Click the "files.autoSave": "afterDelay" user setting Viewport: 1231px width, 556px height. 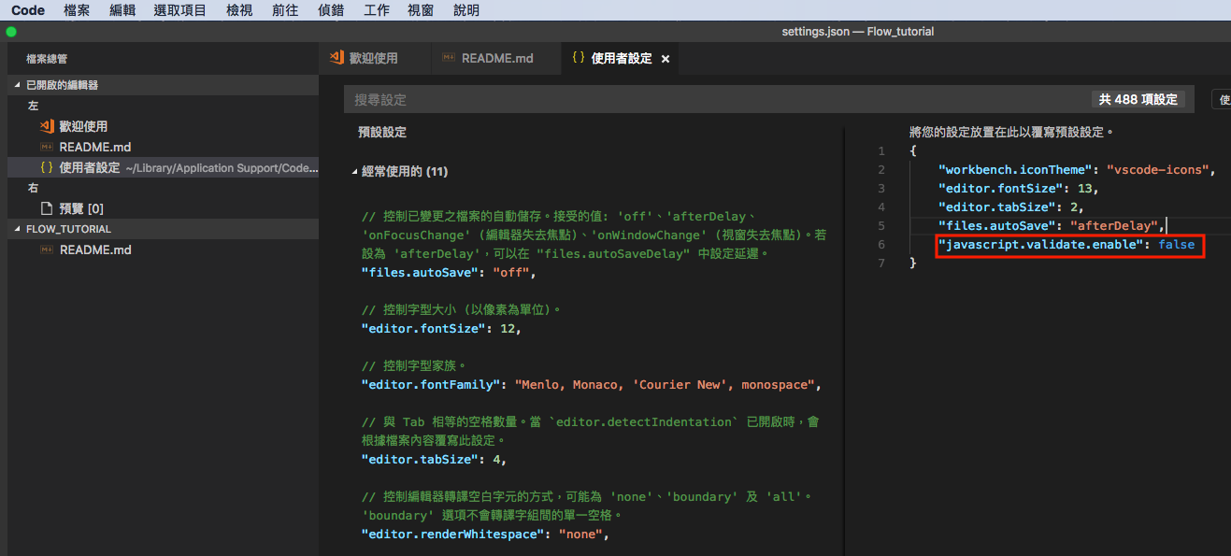[1052, 226]
